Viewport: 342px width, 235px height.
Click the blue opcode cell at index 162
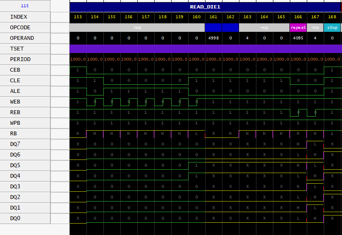click(230, 28)
